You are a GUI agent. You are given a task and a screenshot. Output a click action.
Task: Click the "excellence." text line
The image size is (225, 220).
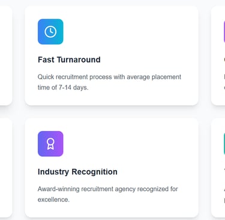point(53,200)
